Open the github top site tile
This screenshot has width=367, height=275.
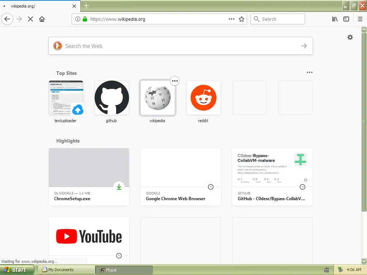point(112,98)
